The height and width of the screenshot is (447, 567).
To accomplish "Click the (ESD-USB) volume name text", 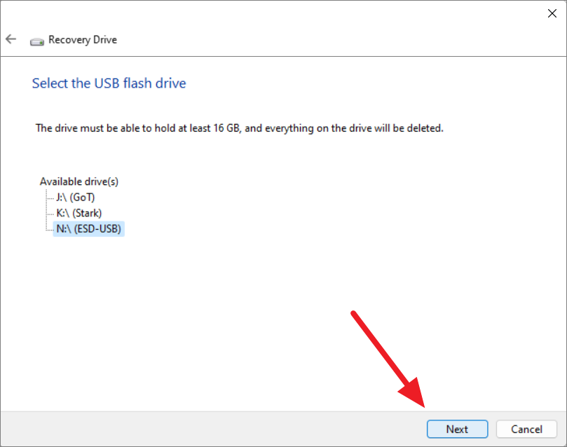I will pyautogui.click(x=97, y=228).
